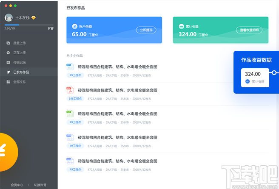Click the 扩容 expand storage link
Screen dimensions: 279x189
(51, 28)
